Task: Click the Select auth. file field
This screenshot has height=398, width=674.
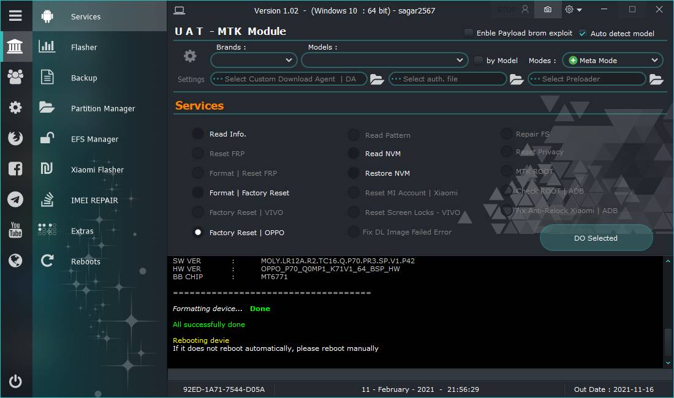Action: click(x=447, y=79)
